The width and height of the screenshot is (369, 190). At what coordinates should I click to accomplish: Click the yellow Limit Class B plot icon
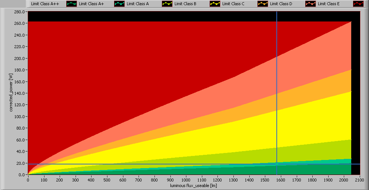[x=215, y=4]
